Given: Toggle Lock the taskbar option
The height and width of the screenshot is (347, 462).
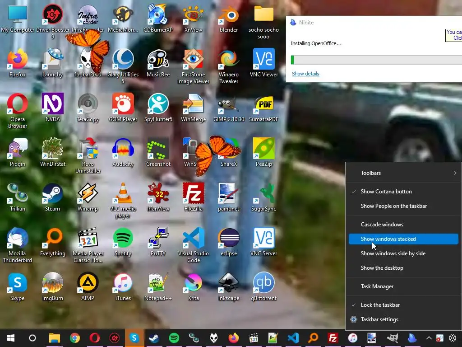Looking at the screenshot, I should coord(403,305).
